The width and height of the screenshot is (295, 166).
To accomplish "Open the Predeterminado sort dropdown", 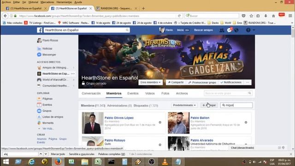I will point(184,105).
